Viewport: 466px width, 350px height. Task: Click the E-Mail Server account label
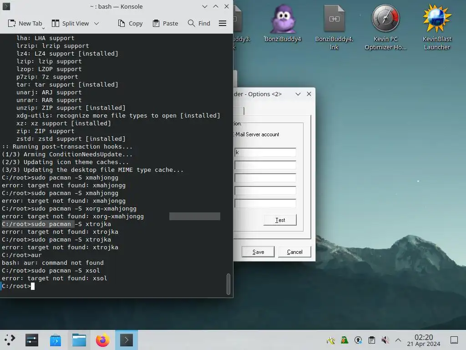click(256, 134)
